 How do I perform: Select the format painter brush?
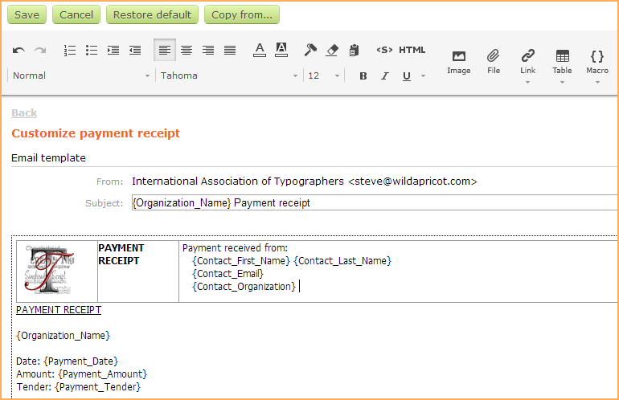[x=310, y=50]
